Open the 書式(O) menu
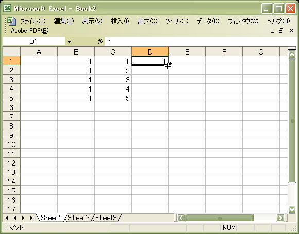 [147, 21]
